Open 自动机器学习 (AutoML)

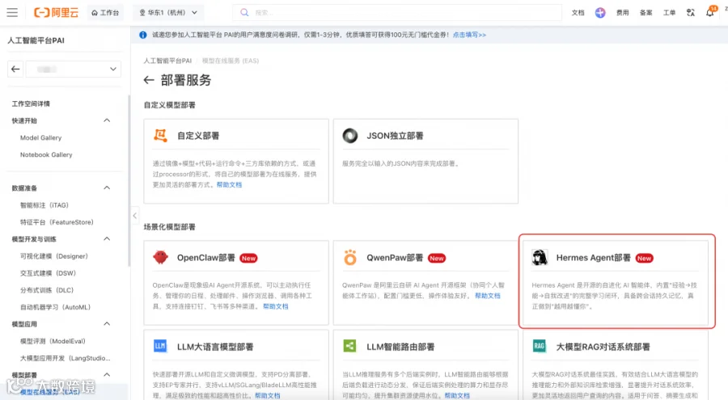coord(55,307)
